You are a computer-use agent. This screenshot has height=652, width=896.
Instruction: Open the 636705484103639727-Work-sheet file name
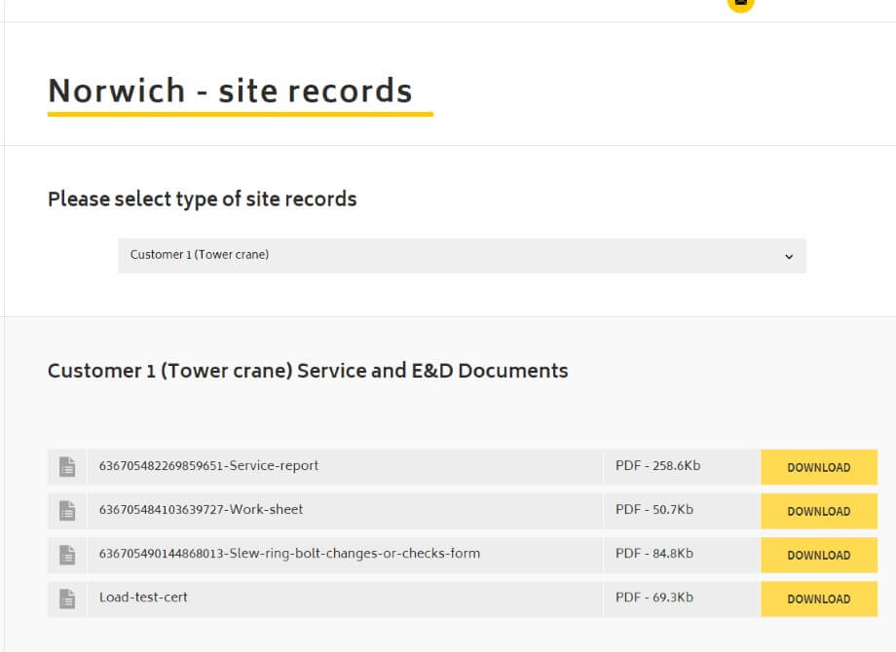[201, 510]
